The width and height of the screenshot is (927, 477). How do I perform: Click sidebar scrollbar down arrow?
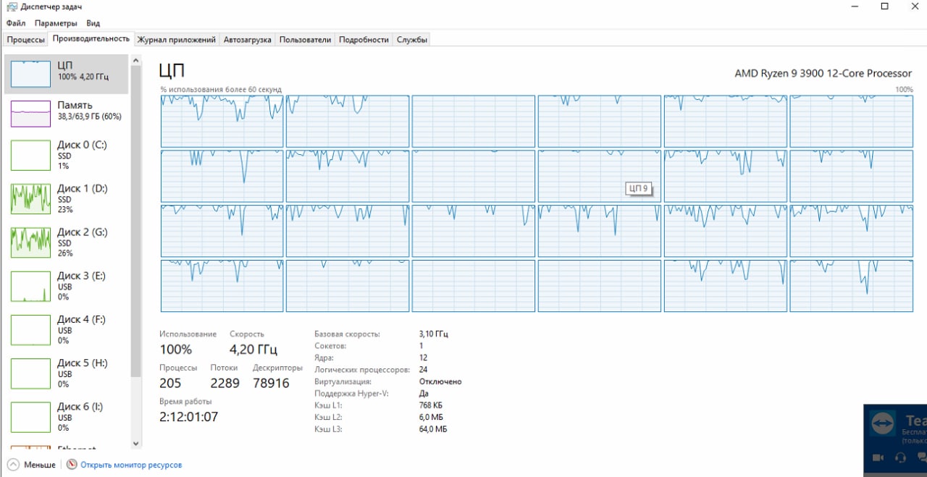(136, 444)
